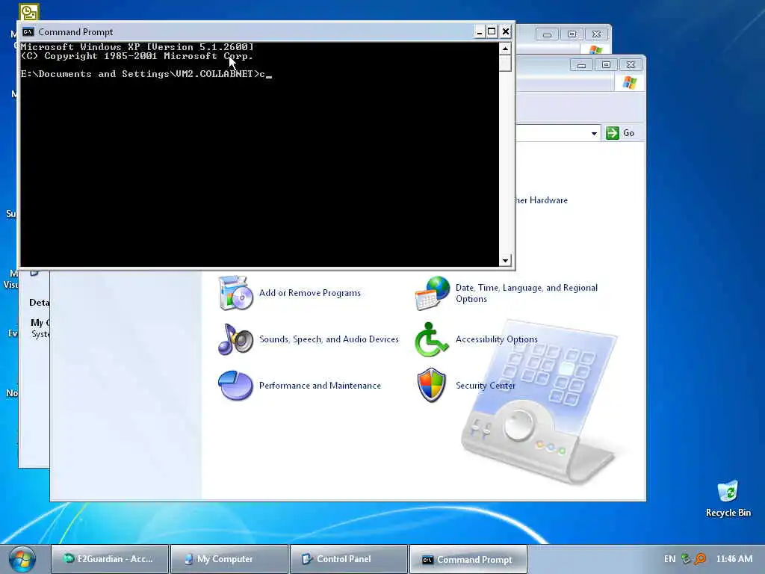This screenshot has width=765, height=574.
Task: Close the Control Panel window
Action: pos(631,65)
